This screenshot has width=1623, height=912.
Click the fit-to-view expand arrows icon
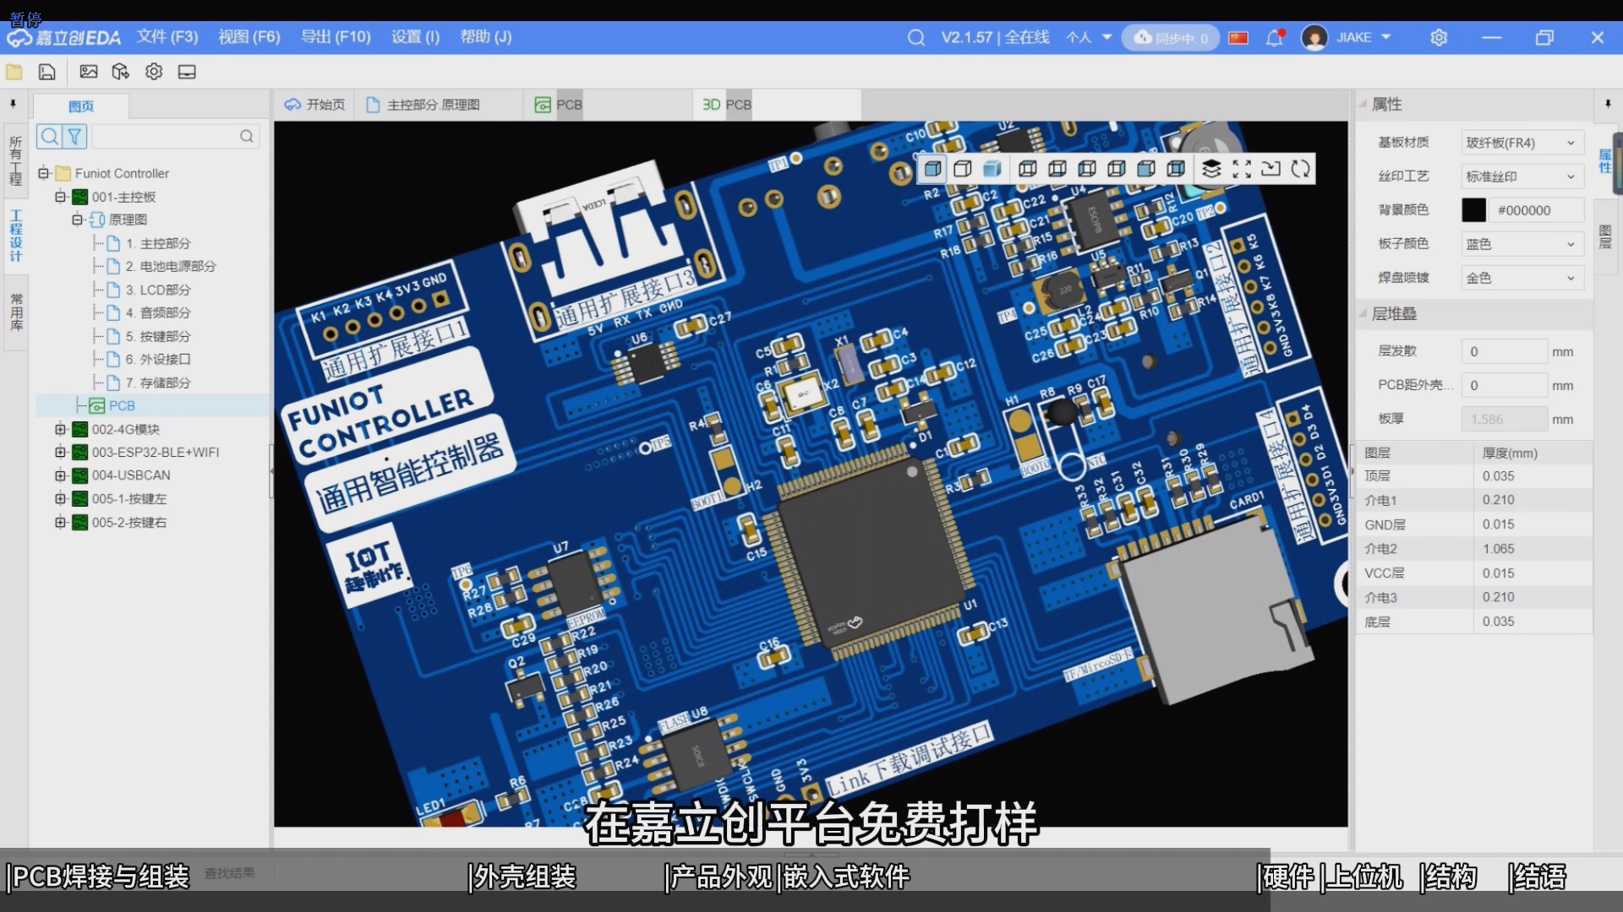1242,169
